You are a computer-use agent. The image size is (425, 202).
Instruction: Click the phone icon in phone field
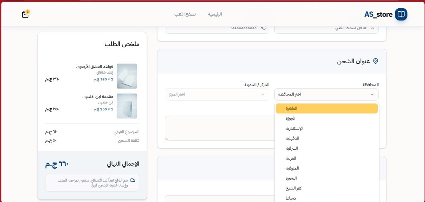click(x=263, y=28)
